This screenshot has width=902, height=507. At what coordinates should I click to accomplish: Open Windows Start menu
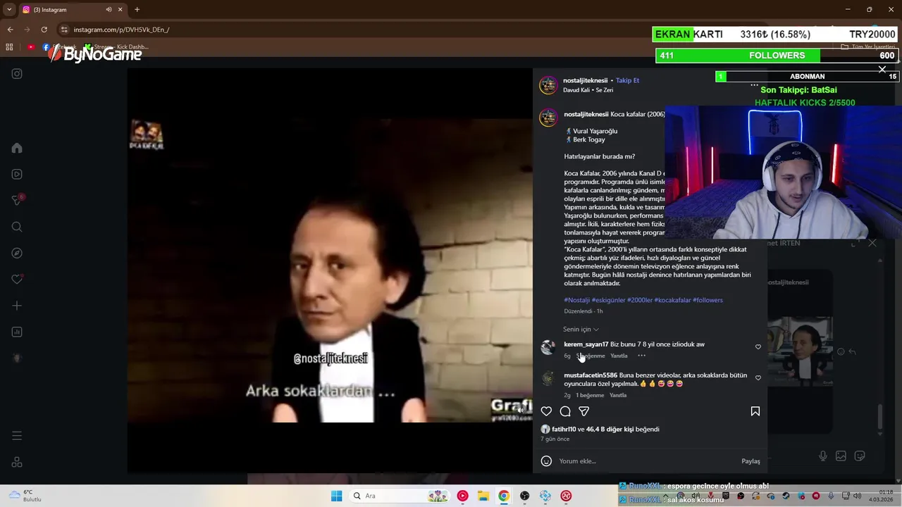pyautogui.click(x=336, y=496)
